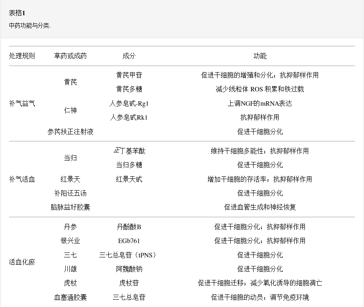This screenshot has width=364, height=307.
Task: Select the ingredient EGb761
Action: pyautogui.click(x=130, y=241)
